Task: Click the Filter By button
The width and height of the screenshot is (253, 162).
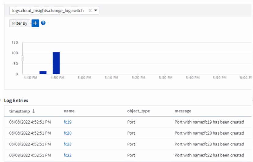Action: point(20,23)
